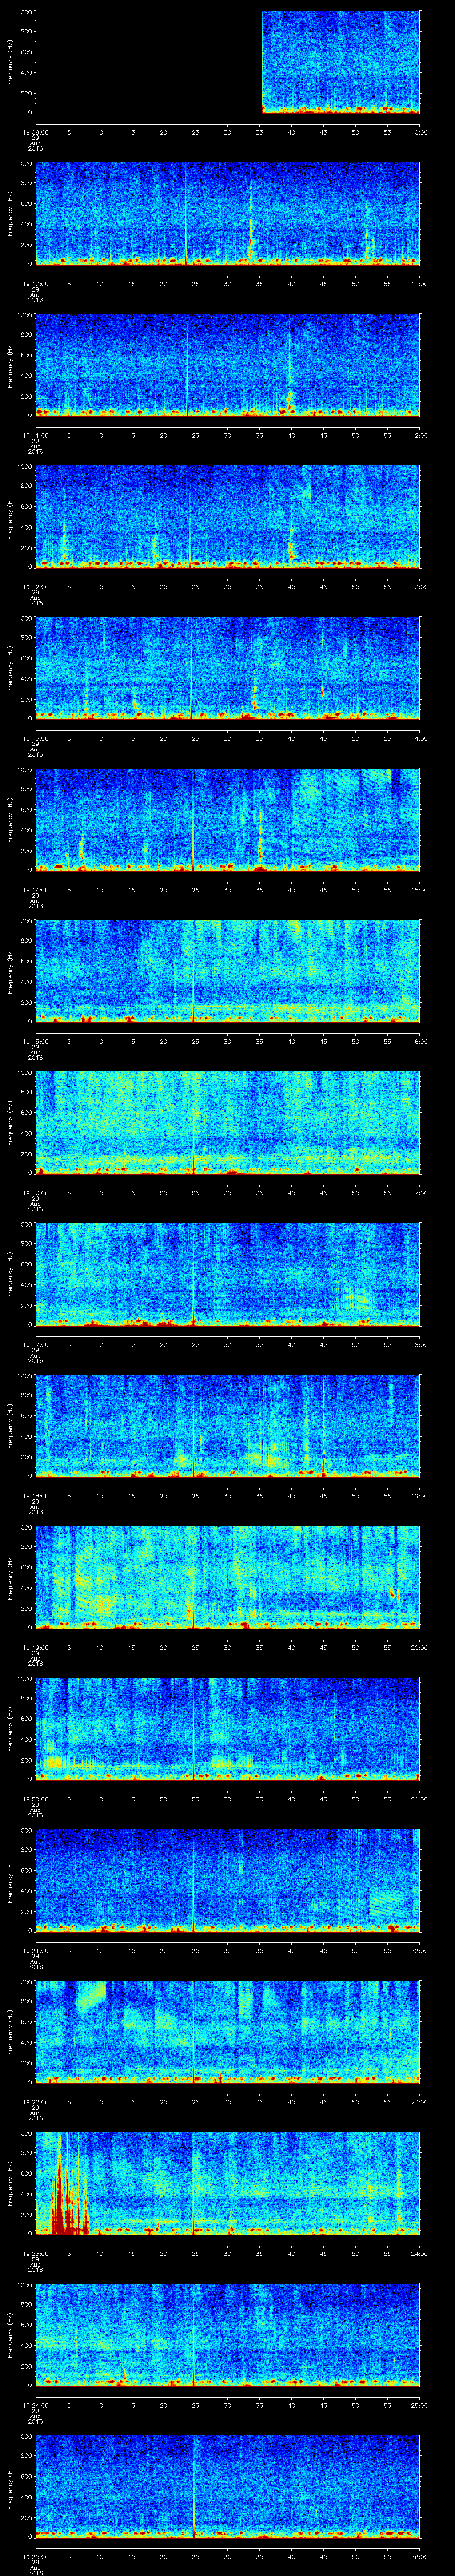Click the "13:00" end time label

pos(419,587)
